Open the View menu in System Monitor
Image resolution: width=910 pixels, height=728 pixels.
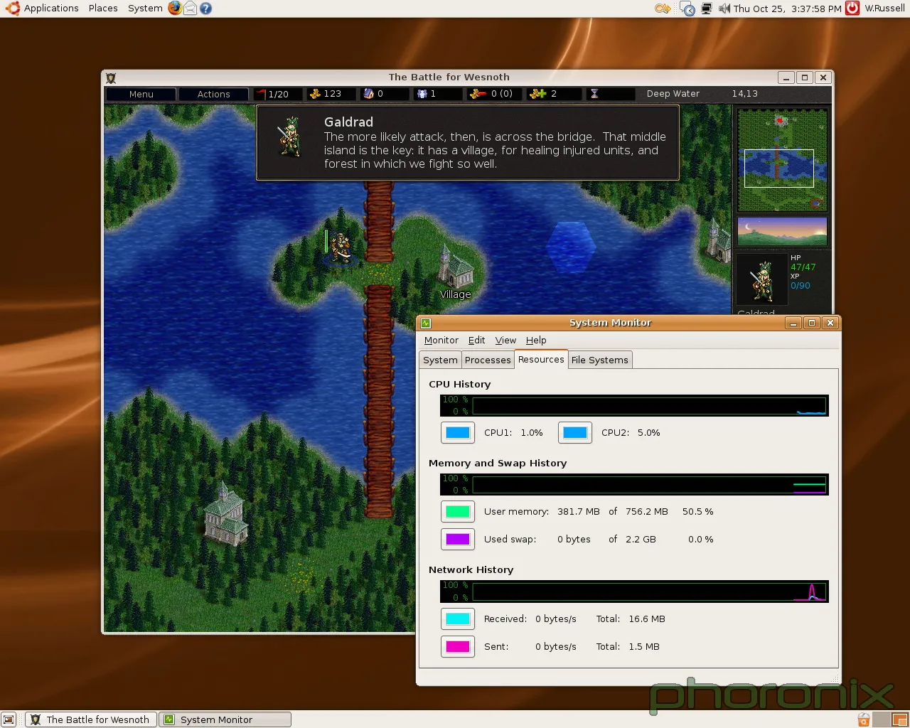[x=505, y=341]
